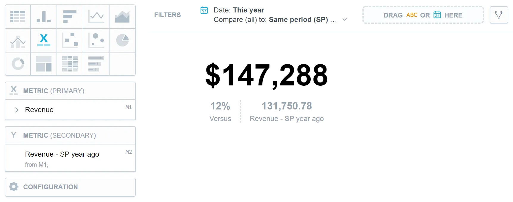Pick the combo chart icon
The width and height of the screenshot is (513, 202).
point(18,40)
